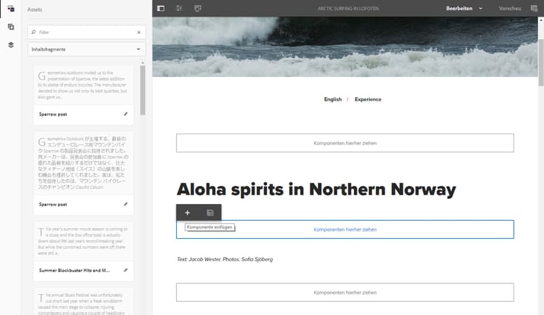Edit the Japanese Sparrow post fragment pencil
The width and height of the screenshot is (544, 315).
[x=125, y=204]
